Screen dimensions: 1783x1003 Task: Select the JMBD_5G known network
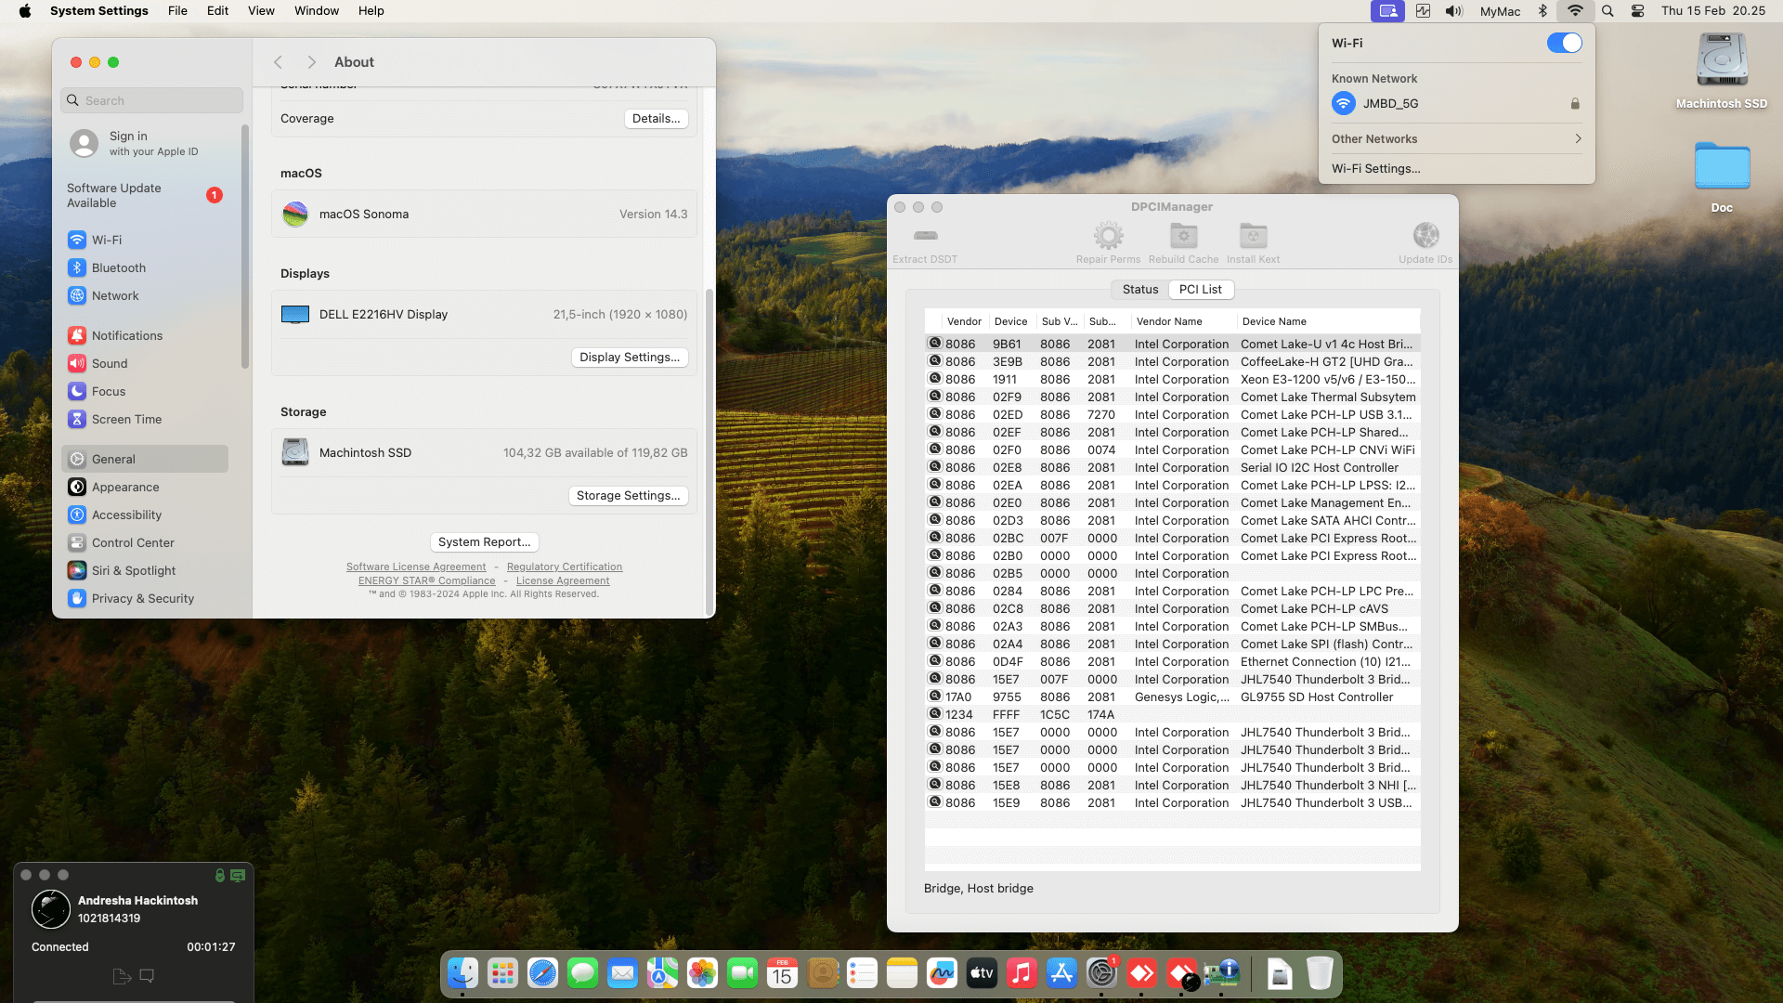click(x=1456, y=103)
